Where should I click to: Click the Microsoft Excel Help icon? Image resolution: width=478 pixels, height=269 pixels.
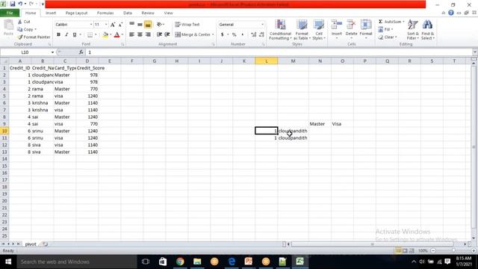coord(451,13)
